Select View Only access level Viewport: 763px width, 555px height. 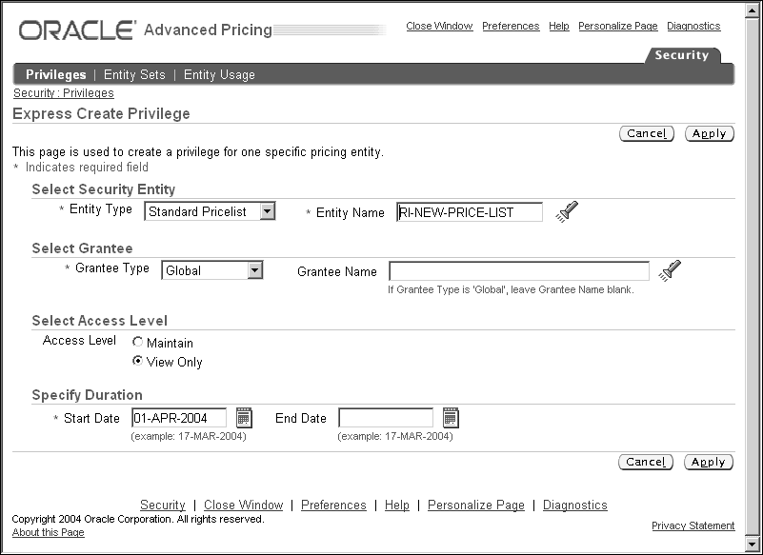pos(138,361)
